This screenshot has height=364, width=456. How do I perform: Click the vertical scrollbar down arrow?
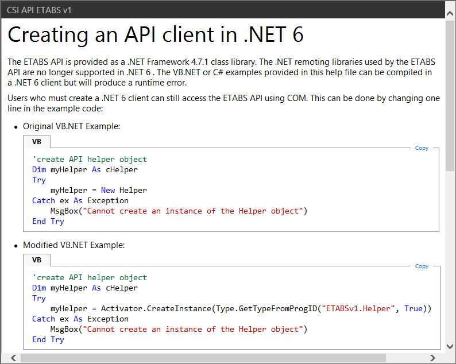[450, 346]
